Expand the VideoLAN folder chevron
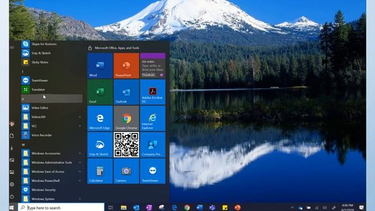The width and height of the screenshot is (375, 211). (x=80, y=117)
